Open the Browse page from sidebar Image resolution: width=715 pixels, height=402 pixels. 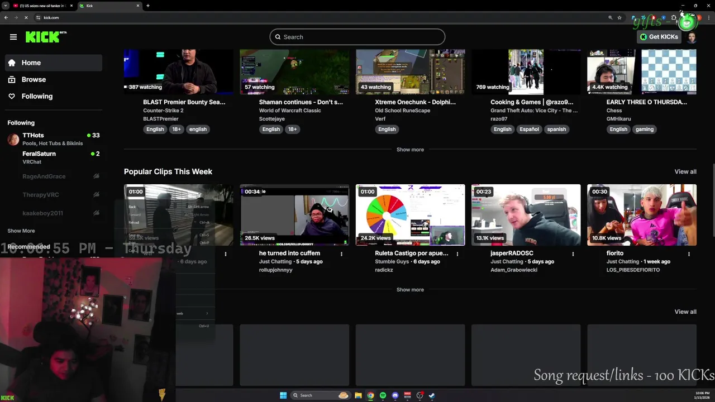click(x=54, y=79)
